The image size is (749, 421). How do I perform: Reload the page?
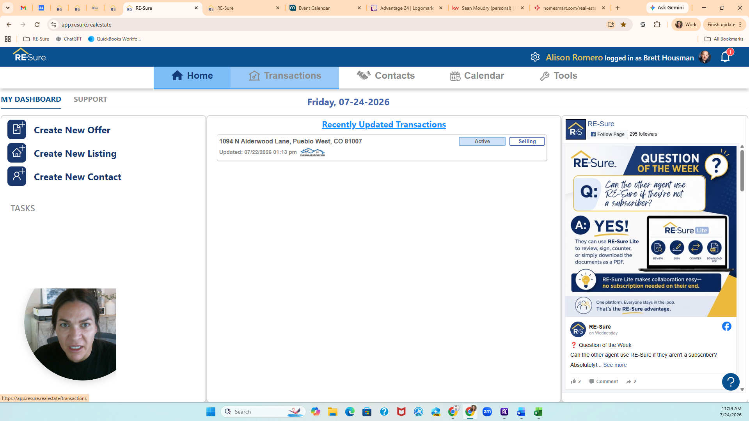click(37, 25)
